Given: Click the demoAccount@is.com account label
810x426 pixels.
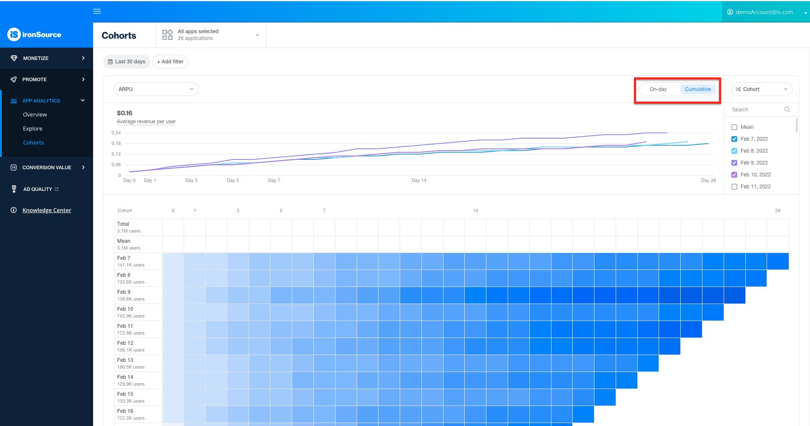Looking at the screenshot, I should point(765,12).
